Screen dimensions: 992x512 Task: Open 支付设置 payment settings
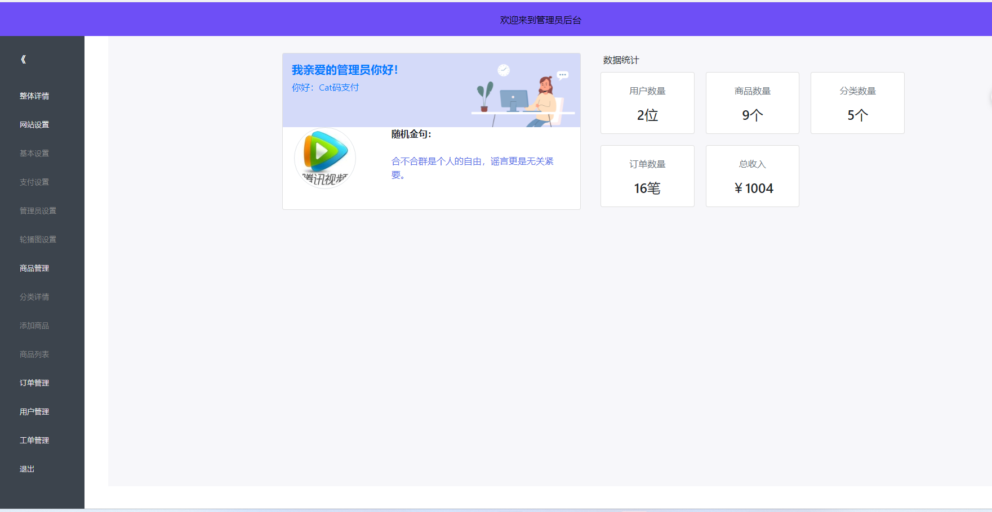pyautogui.click(x=33, y=182)
